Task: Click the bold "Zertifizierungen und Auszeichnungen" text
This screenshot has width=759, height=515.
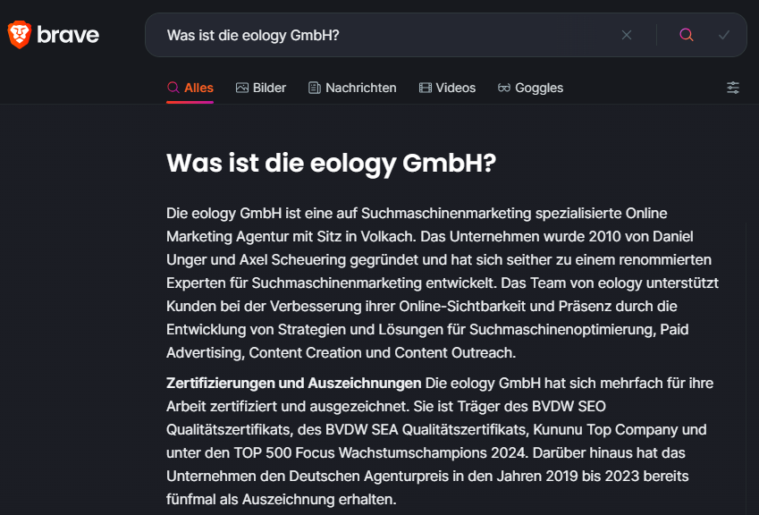Action: pos(294,383)
